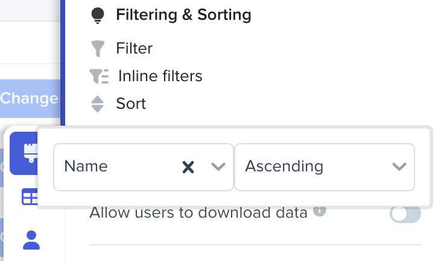Select the Sort option
This screenshot has width=444, height=261.
(x=131, y=104)
